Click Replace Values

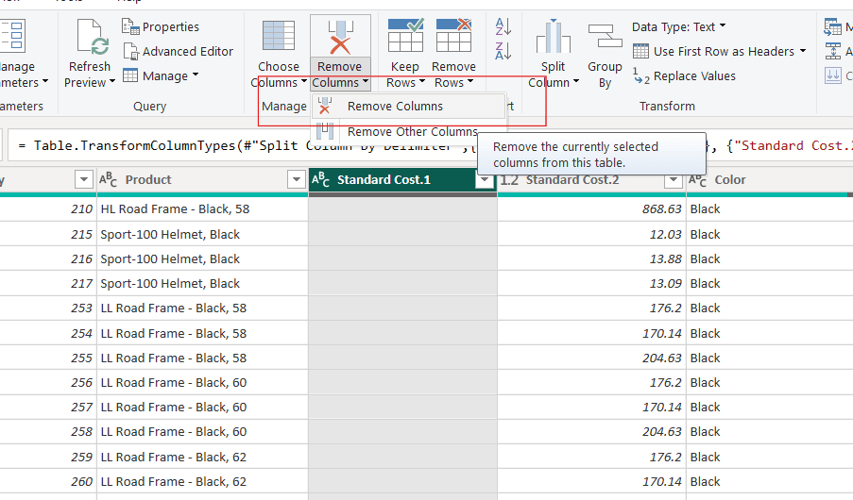tap(684, 76)
